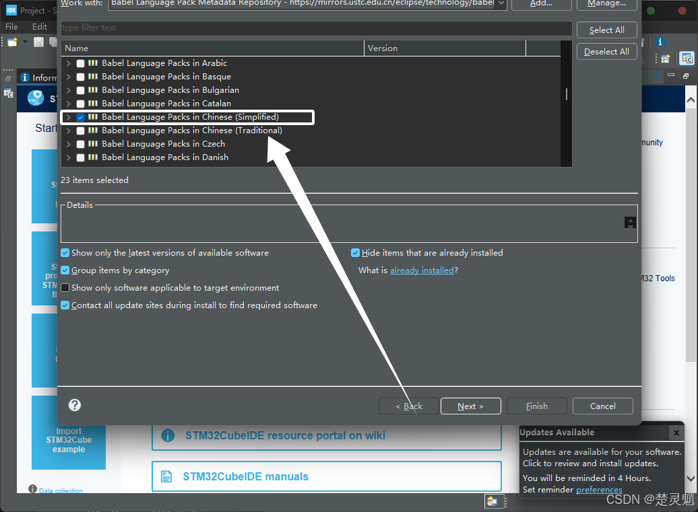Click the Next > button
Screen dimensions: 698x512
tap(470, 406)
